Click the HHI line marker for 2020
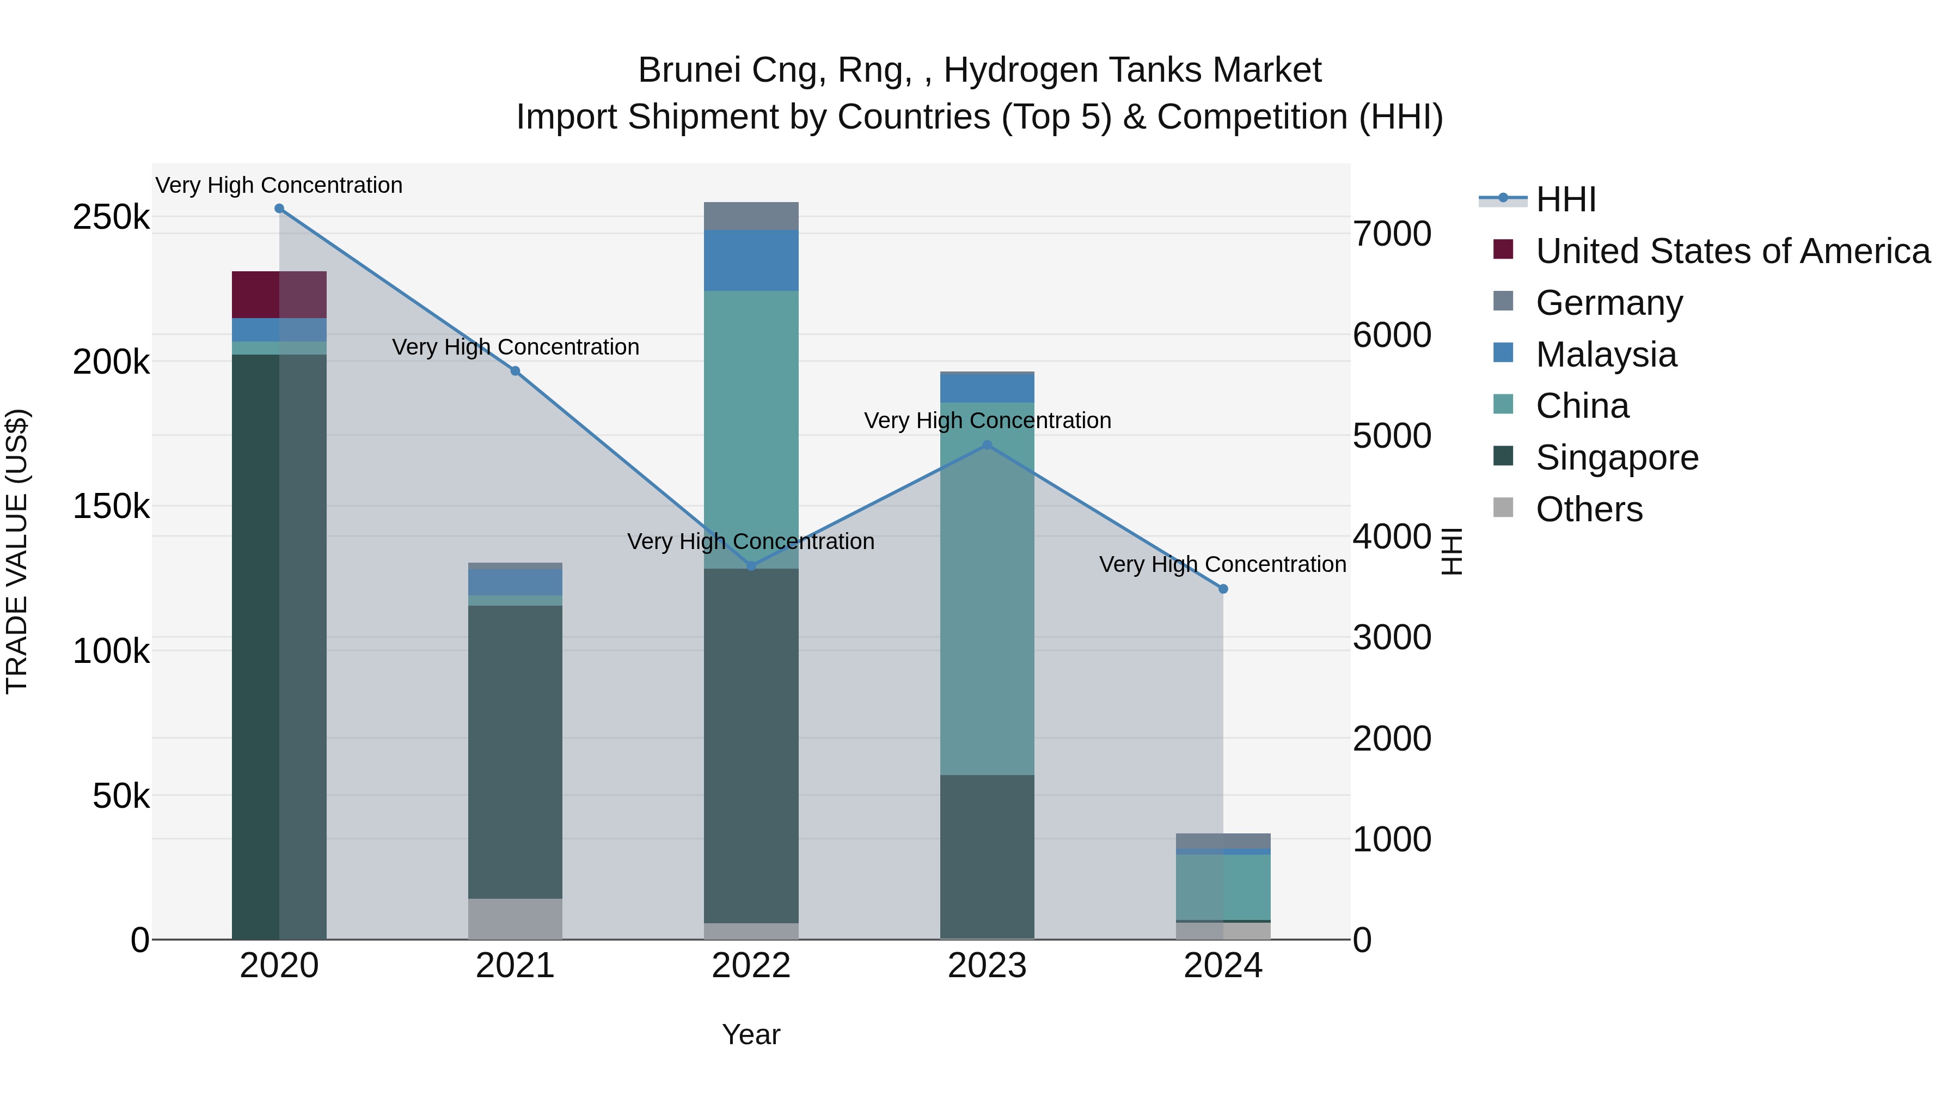The width and height of the screenshot is (1960, 1103). tap(279, 209)
